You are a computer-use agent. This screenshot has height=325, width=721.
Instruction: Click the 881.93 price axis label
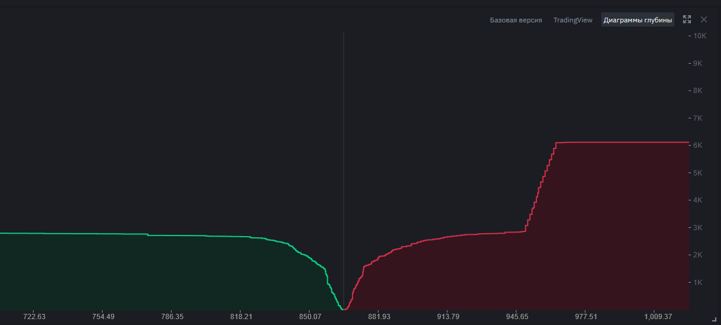(x=379, y=317)
